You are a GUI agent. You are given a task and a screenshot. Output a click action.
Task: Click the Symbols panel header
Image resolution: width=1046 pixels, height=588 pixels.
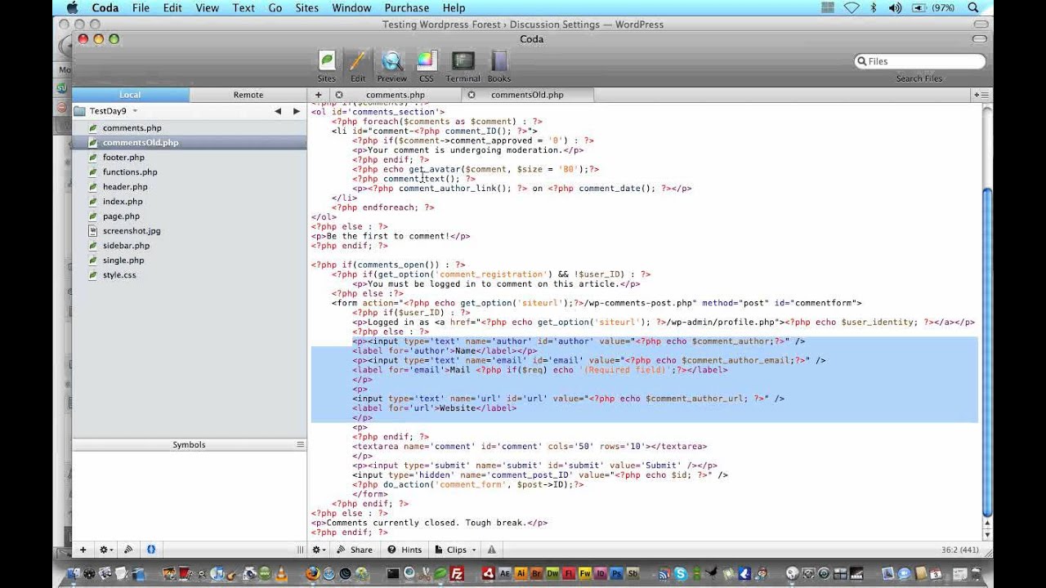189,445
